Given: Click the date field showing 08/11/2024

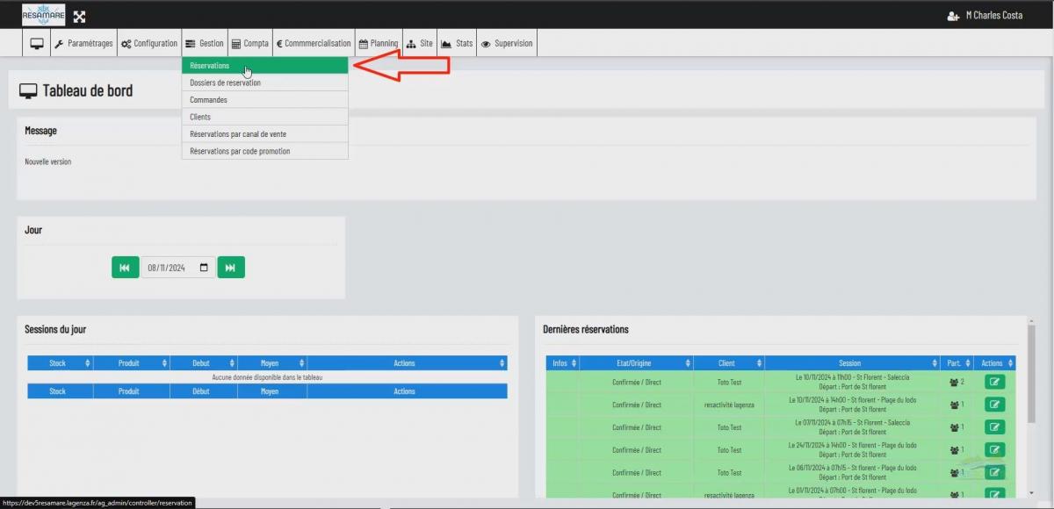Looking at the screenshot, I should click(x=178, y=268).
